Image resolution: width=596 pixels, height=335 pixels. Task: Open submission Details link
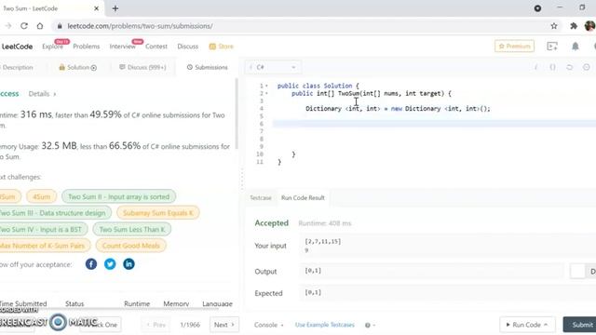point(42,94)
